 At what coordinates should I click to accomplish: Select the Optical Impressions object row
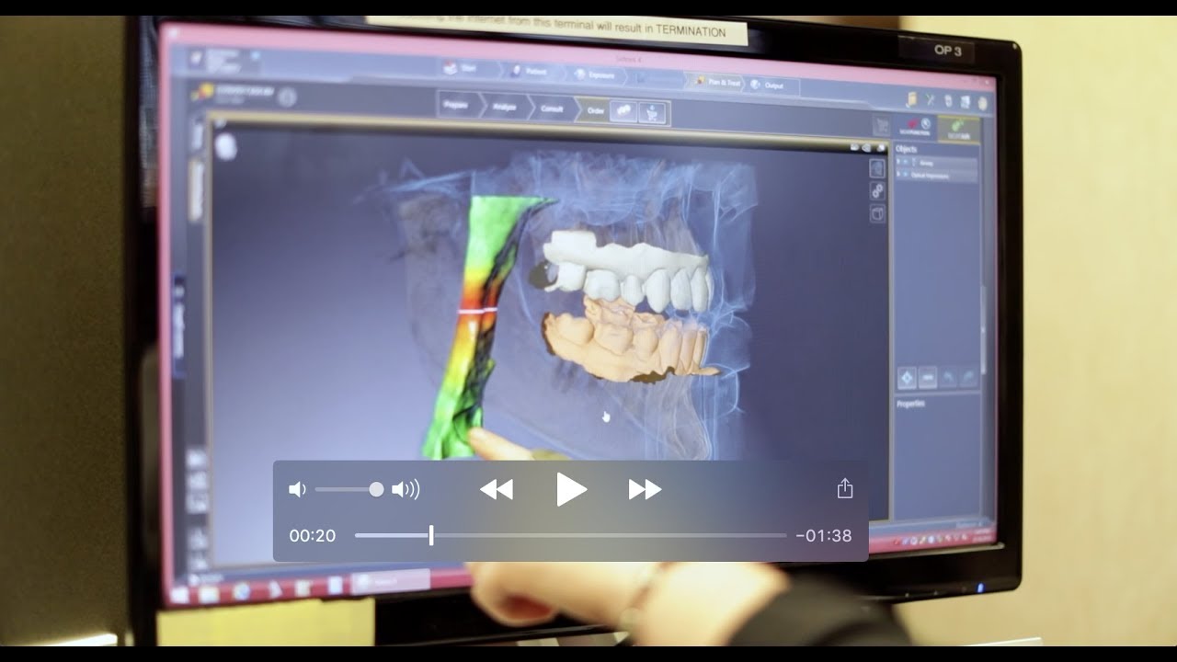[937, 175]
